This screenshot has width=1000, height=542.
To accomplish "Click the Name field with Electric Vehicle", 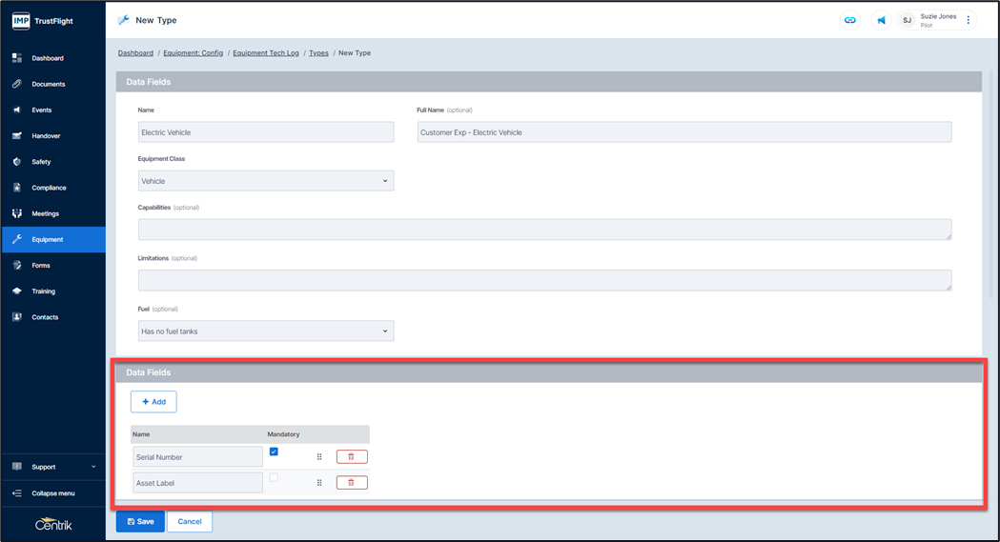I will (266, 132).
